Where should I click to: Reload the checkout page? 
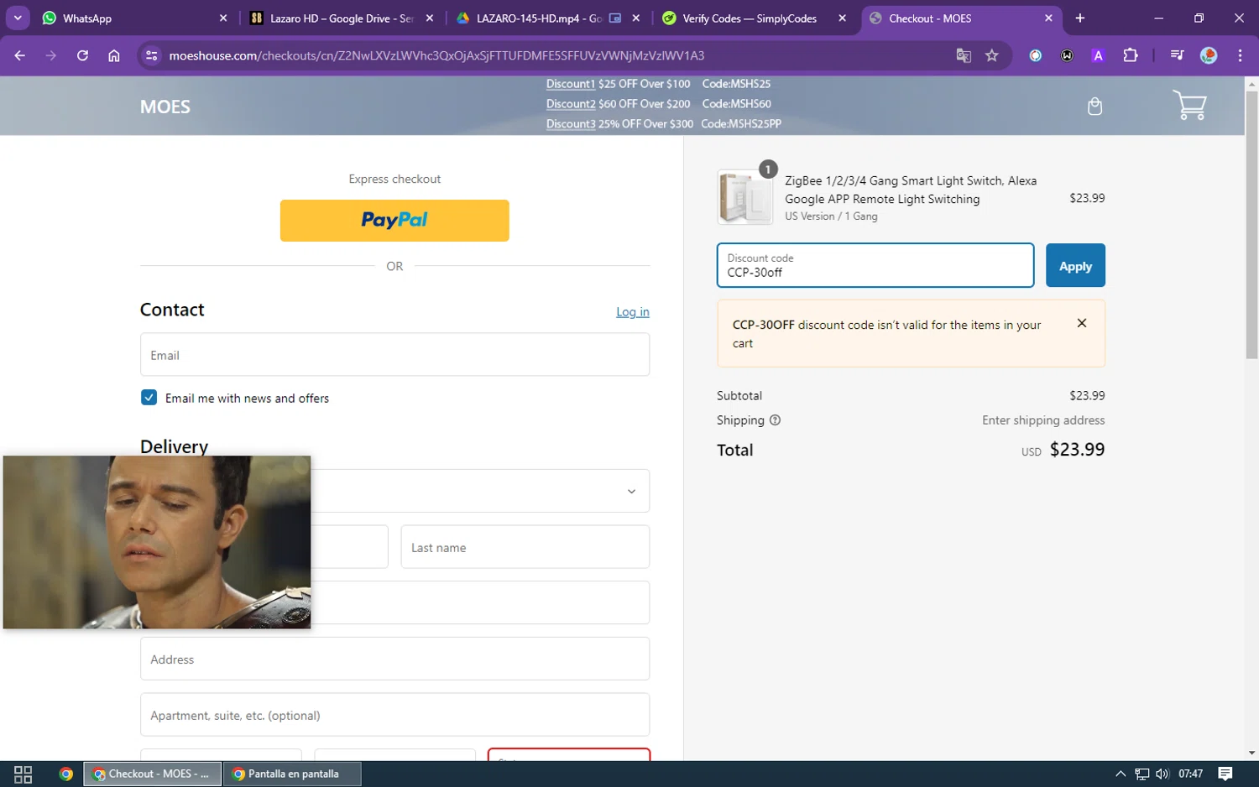pyautogui.click(x=82, y=55)
